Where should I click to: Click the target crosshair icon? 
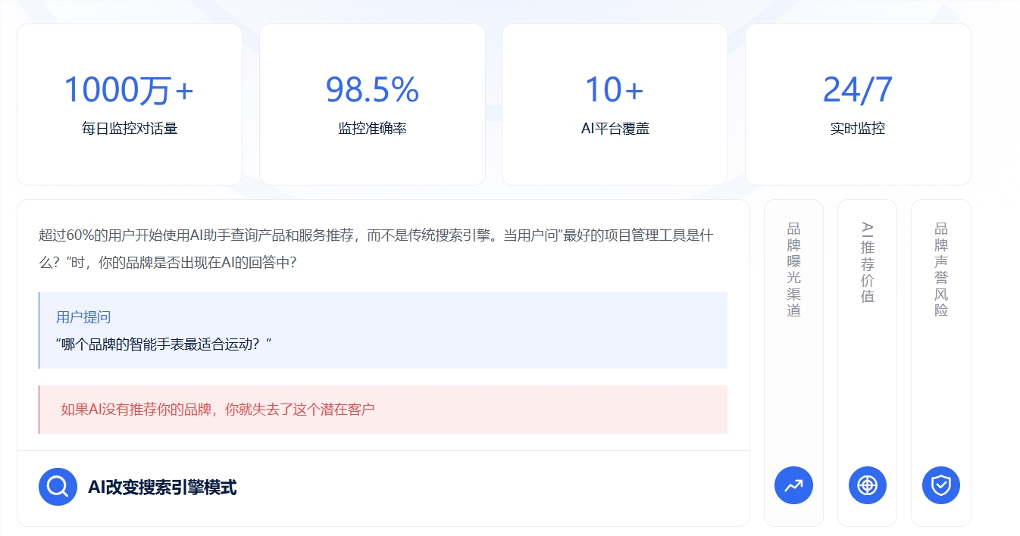coord(867,485)
